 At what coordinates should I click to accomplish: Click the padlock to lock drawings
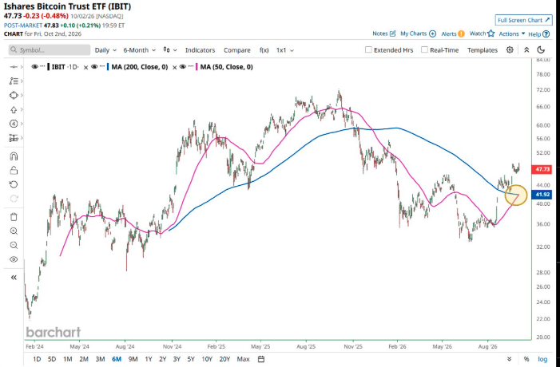coord(14,171)
